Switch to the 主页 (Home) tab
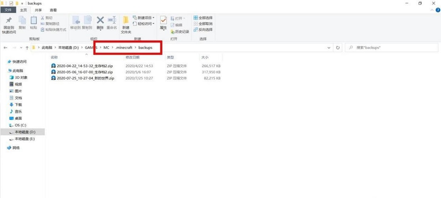The width and height of the screenshot is (441, 198). pos(23,10)
